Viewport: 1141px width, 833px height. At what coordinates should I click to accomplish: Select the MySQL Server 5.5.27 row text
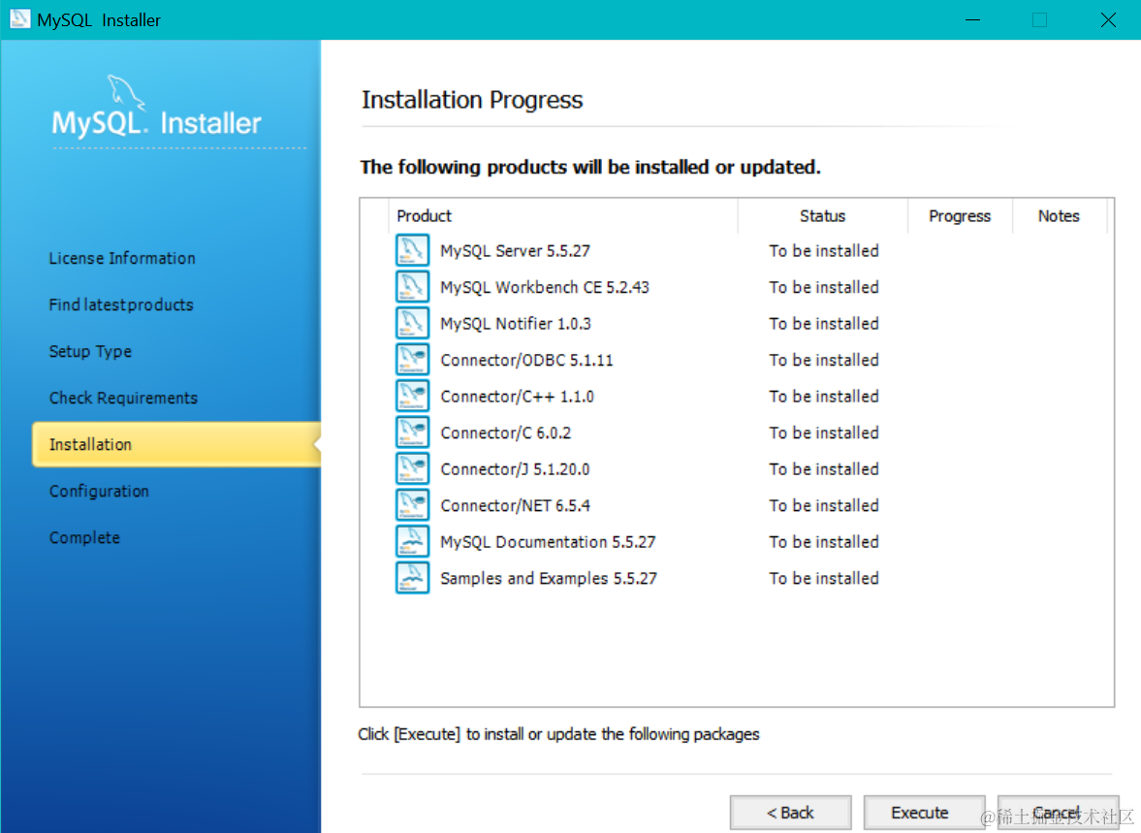point(515,251)
